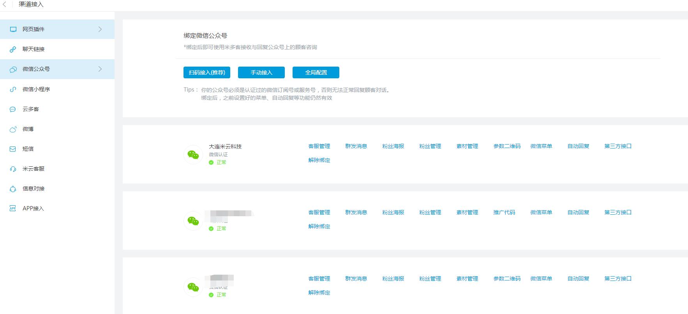The width and height of the screenshot is (688, 314).
Task: Open 参数二维码 for 大连米云科技
Action: pyautogui.click(x=507, y=146)
